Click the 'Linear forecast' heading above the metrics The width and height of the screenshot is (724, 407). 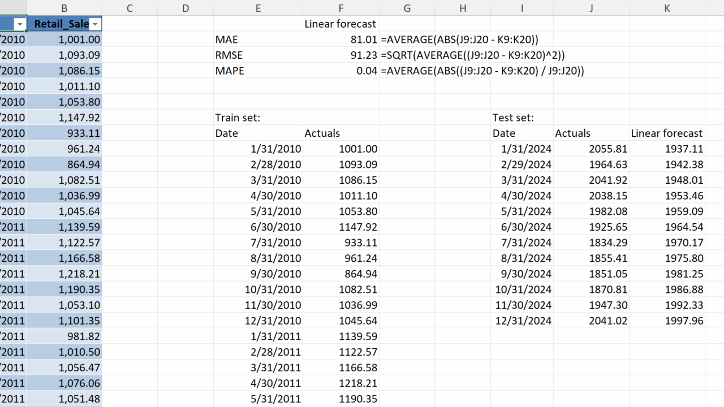341,24
